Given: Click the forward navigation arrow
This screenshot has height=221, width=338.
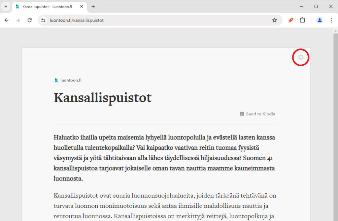Looking at the screenshot, I should coord(18,20).
